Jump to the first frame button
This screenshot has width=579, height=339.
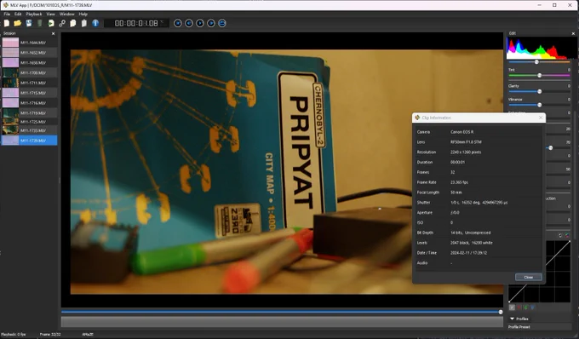178,23
